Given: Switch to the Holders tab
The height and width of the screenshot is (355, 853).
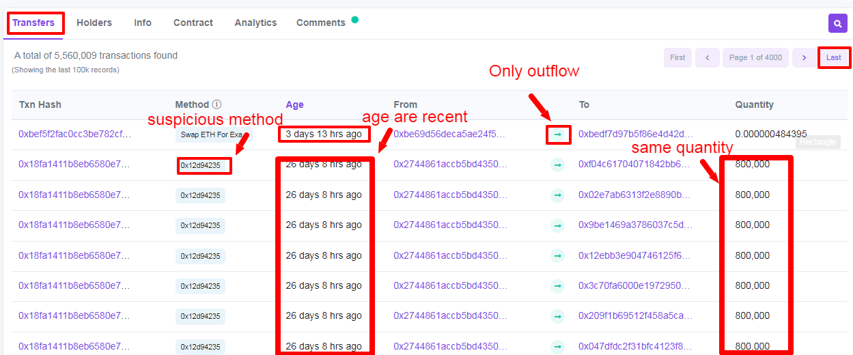Looking at the screenshot, I should (x=94, y=23).
